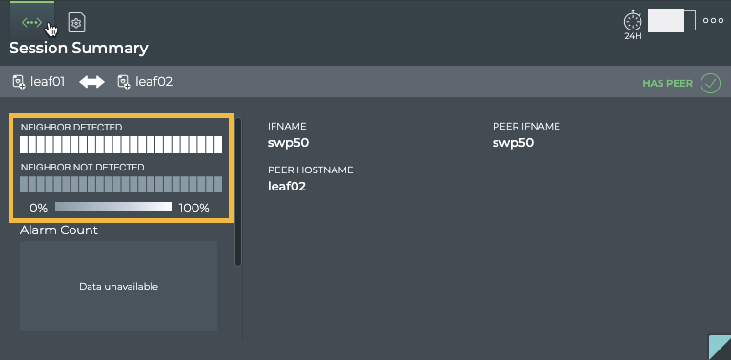Click the Neighbor Not Detected heat bar

tap(121, 185)
